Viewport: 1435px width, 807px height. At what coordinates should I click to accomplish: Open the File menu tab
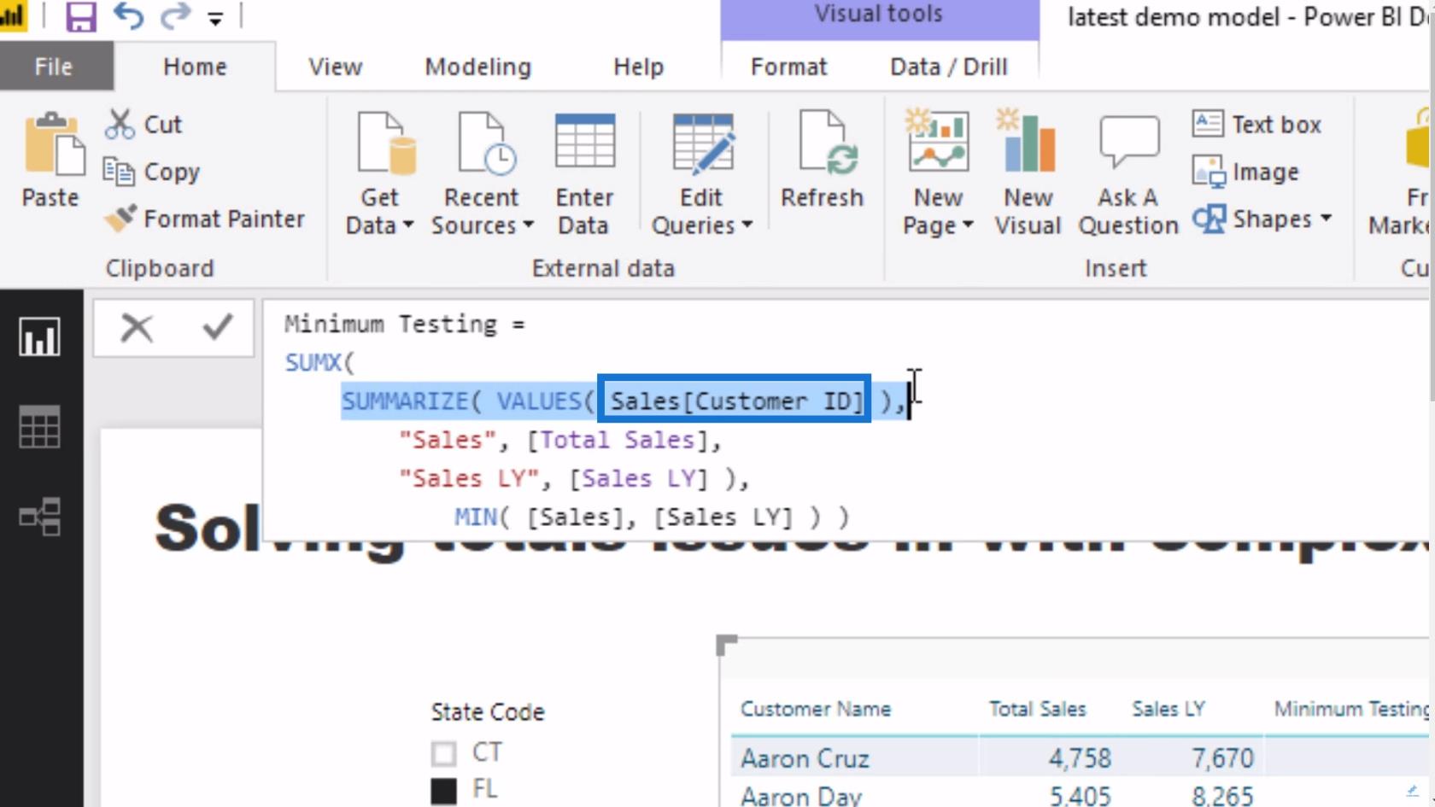click(53, 67)
